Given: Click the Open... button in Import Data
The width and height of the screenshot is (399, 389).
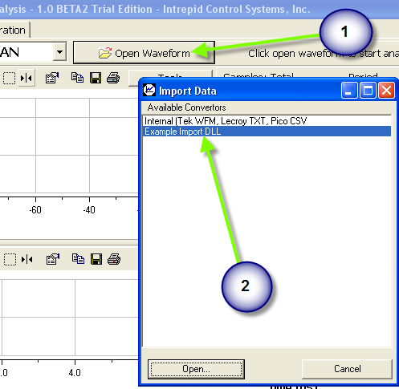Looking at the screenshot, I should (x=196, y=369).
